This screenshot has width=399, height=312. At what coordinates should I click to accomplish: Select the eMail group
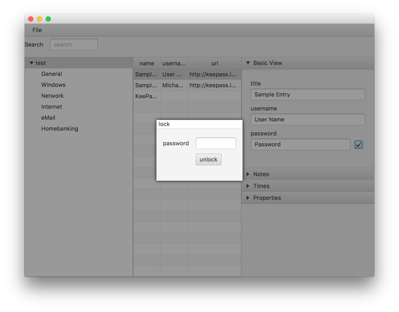tap(48, 118)
